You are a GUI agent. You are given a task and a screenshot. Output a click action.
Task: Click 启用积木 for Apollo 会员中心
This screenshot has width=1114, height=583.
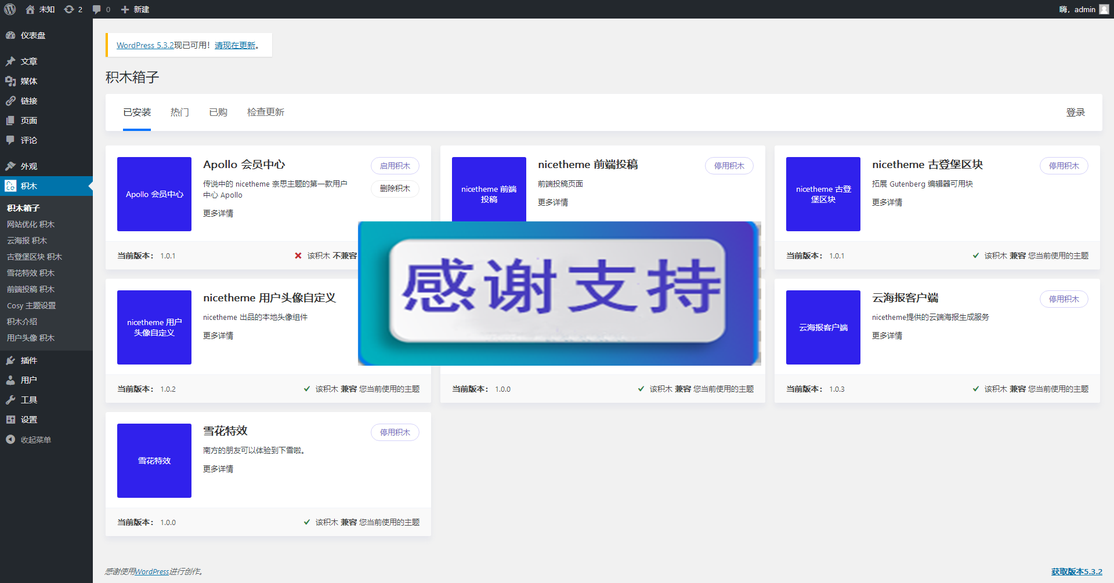click(x=395, y=166)
